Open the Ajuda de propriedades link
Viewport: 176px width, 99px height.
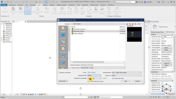click(x=158, y=94)
